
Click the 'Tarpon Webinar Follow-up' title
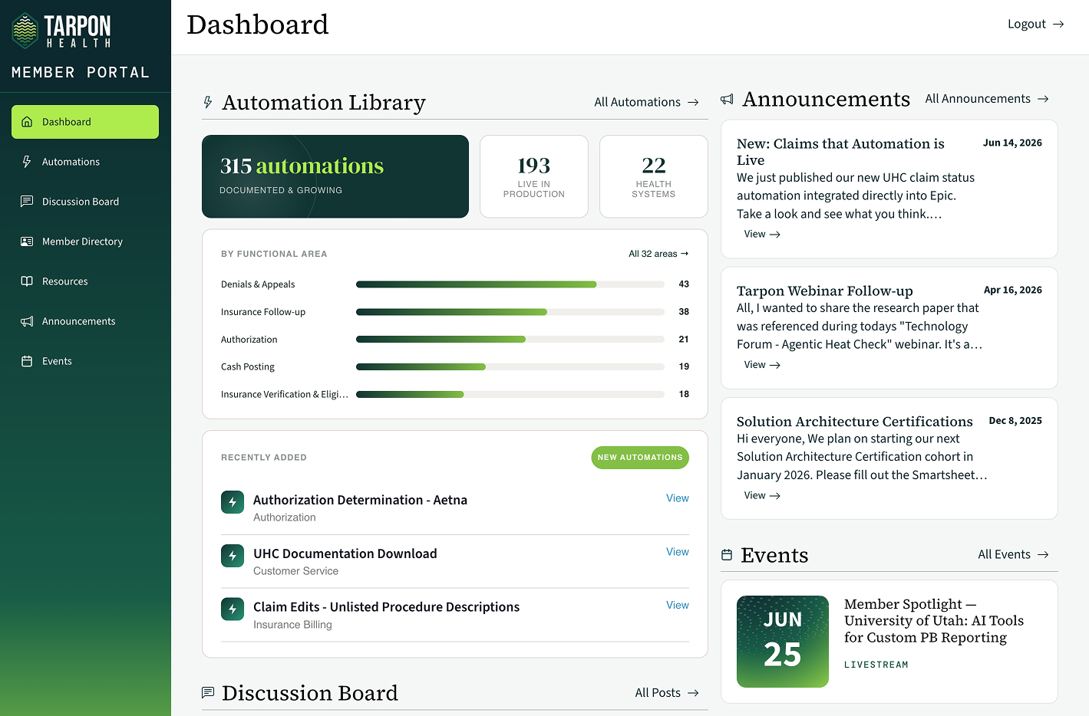[x=825, y=291]
